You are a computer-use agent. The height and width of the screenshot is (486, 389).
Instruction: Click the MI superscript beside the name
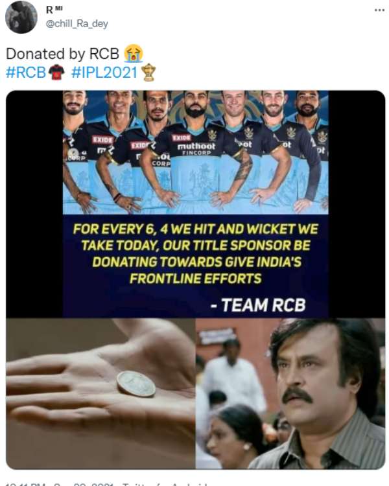[59, 8]
